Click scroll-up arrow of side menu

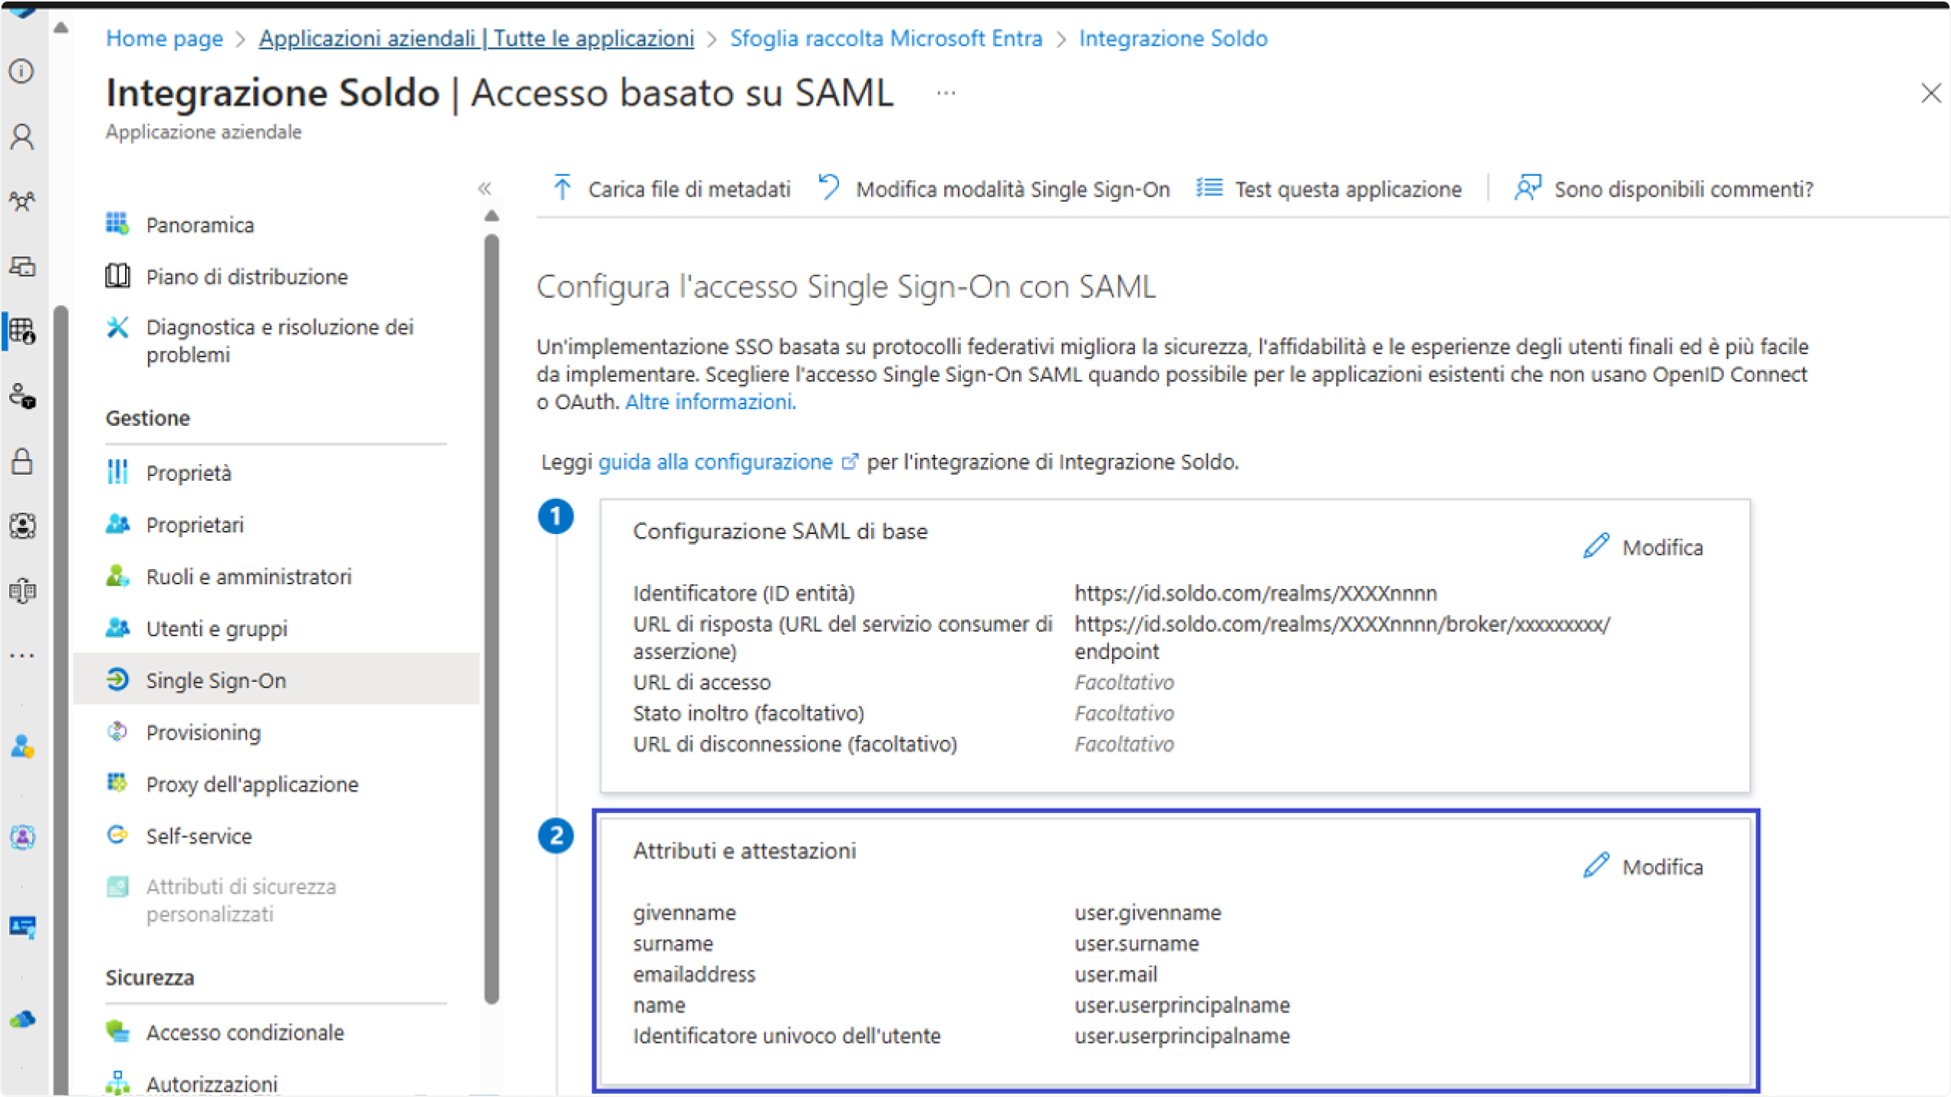[x=492, y=216]
